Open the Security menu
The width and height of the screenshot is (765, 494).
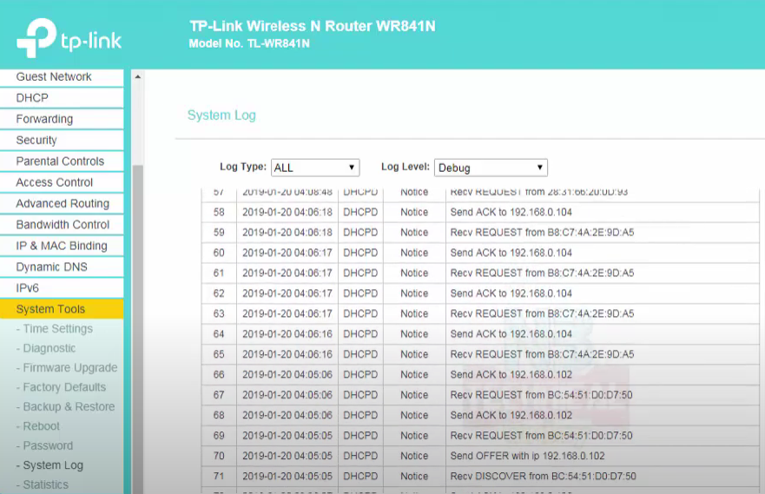(x=36, y=141)
